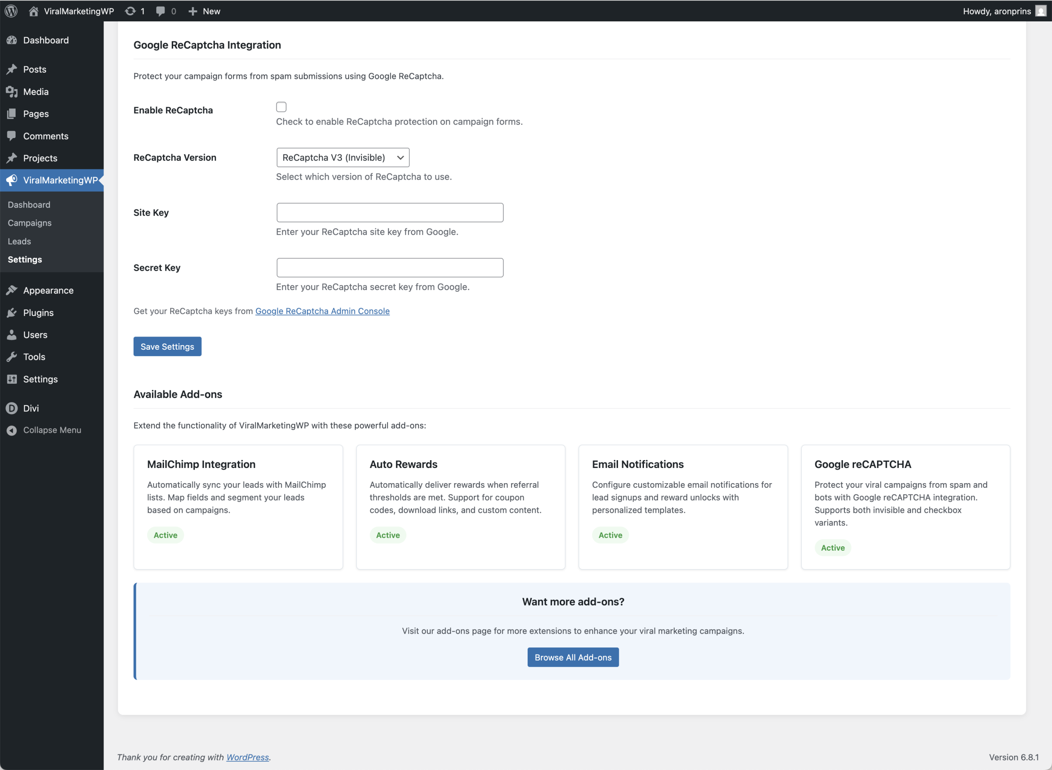
Task: Click the ViralMarketingWP site name in admin bar
Action: [x=79, y=11]
